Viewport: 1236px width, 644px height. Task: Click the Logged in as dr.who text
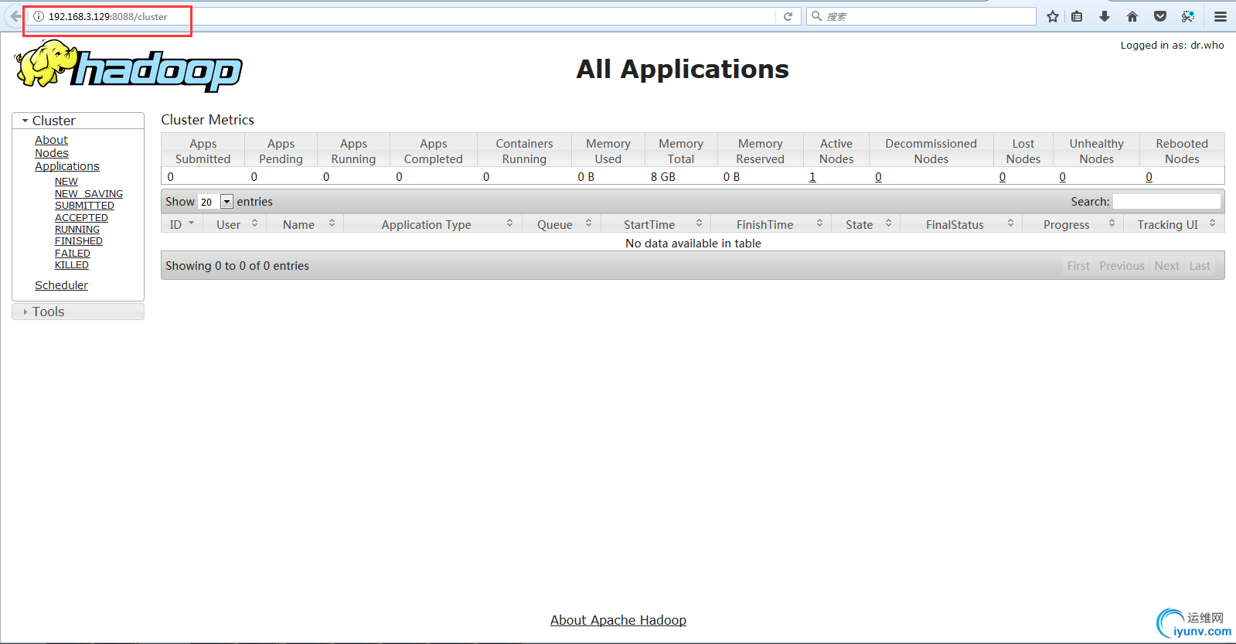pos(1173,46)
